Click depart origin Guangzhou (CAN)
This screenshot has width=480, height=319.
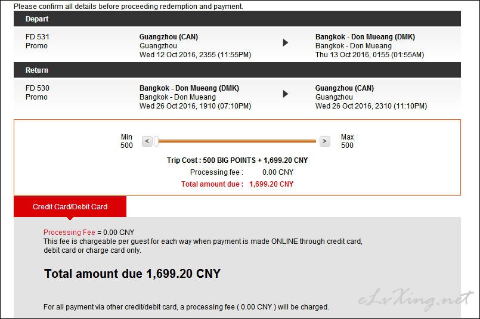tap(169, 37)
